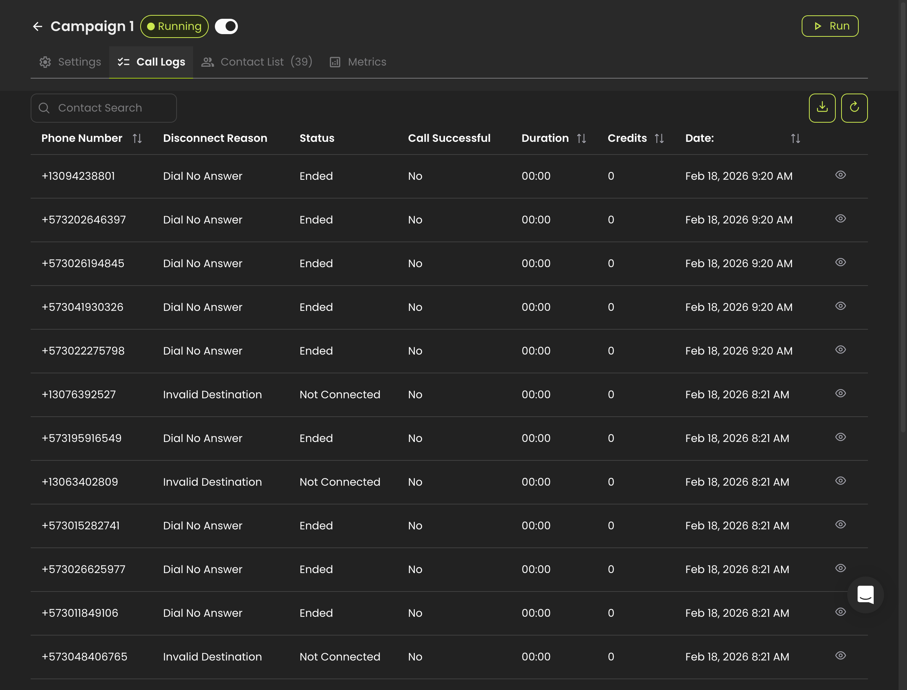Viewport: 907px width, 690px height.
Task: Sort table by Phone Number
Action: (137, 138)
